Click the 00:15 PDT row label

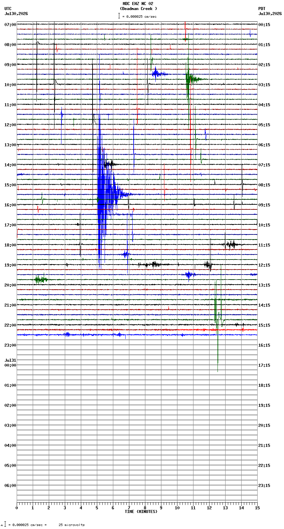(x=264, y=25)
